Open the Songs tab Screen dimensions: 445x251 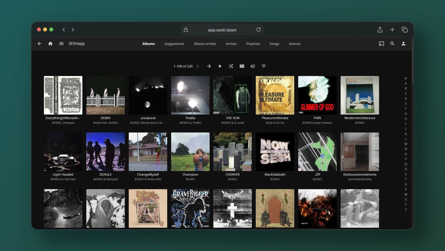[274, 44]
